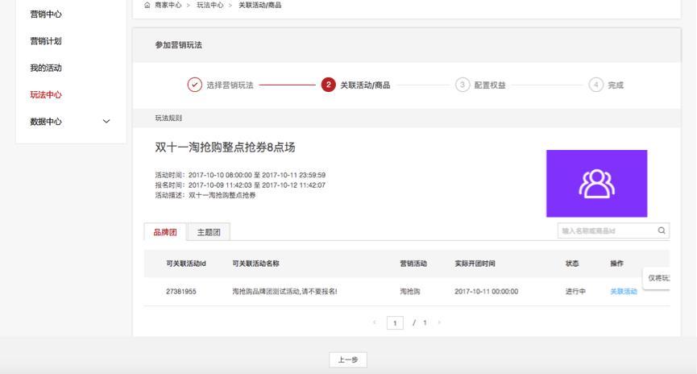
Task: Click the 可关联活动名称 column header
Action: click(x=255, y=264)
